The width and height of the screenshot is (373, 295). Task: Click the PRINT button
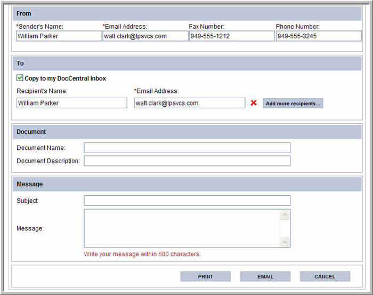coord(205,276)
